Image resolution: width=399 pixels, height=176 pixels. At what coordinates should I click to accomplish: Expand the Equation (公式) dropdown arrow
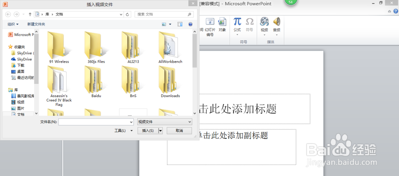[x=237, y=35]
